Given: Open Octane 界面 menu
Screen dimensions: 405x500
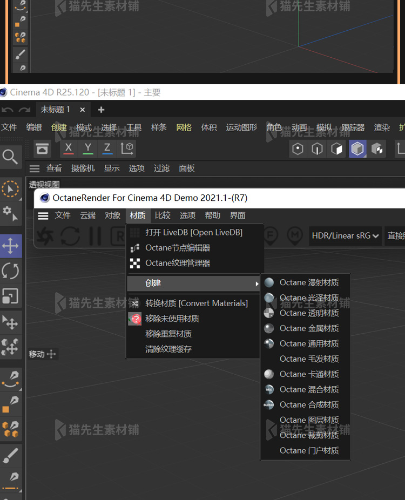Looking at the screenshot, I should [238, 215].
